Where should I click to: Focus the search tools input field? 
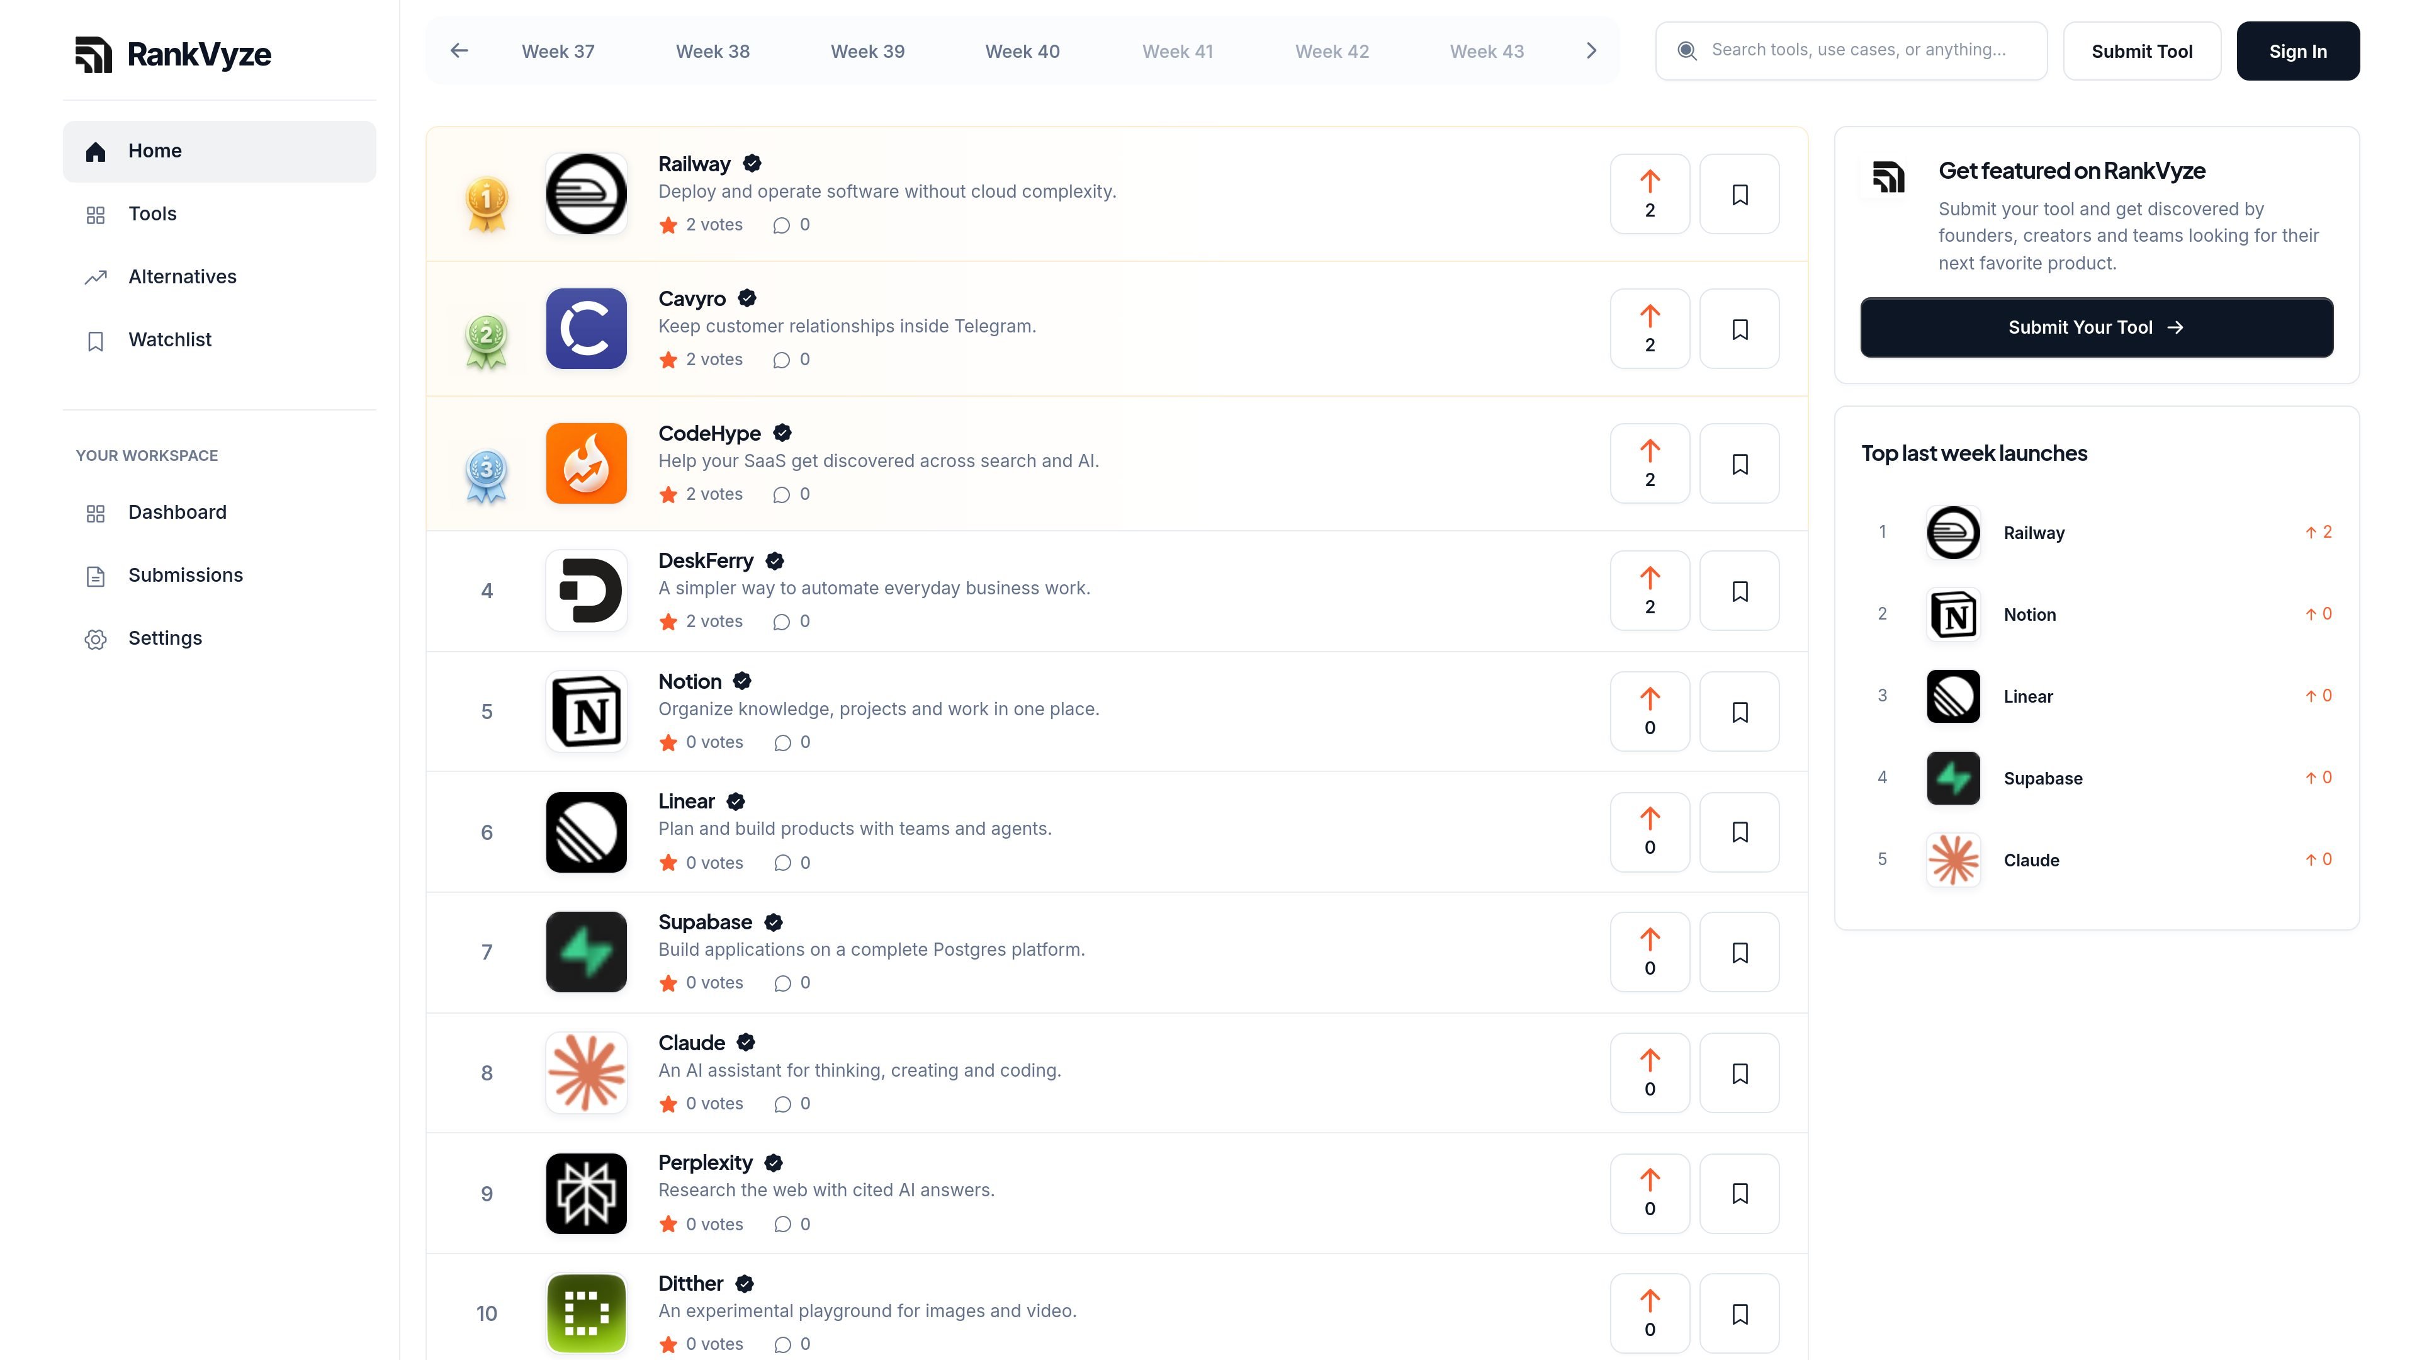coord(1851,50)
